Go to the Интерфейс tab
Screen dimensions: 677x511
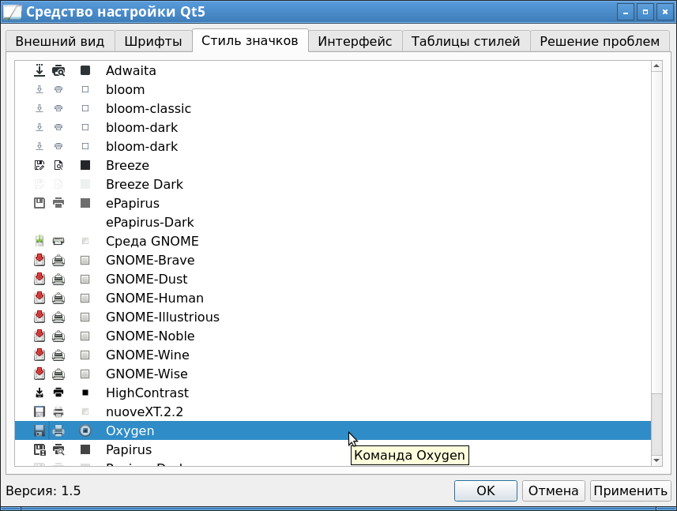click(x=355, y=41)
